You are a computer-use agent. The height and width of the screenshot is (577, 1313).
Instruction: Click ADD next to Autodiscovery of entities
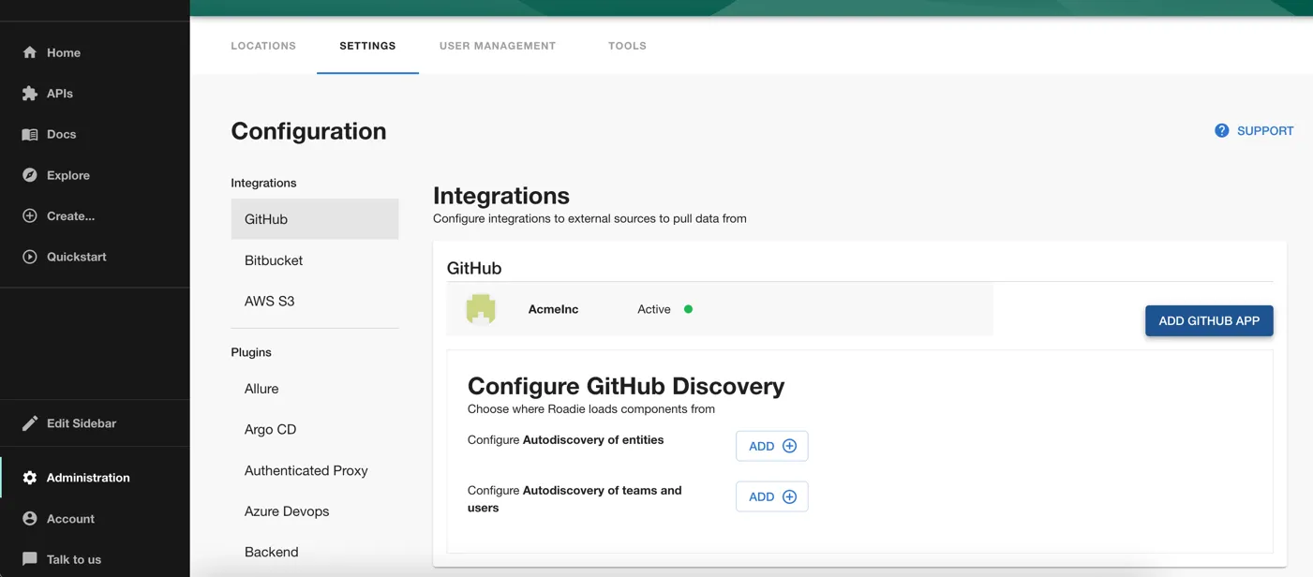click(x=771, y=445)
